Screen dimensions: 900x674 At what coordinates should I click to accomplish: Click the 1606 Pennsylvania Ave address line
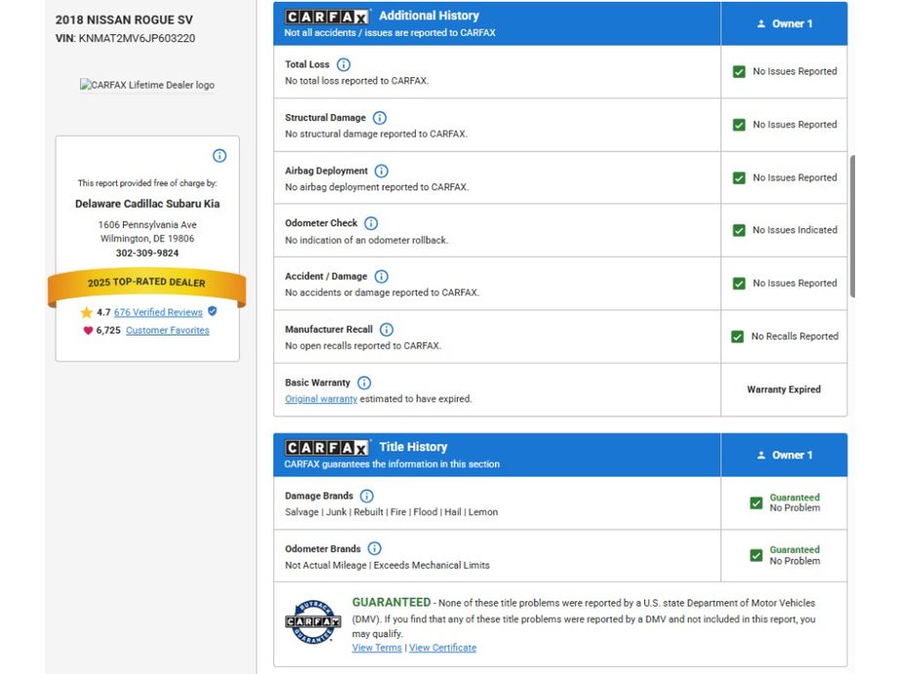pyautogui.click(x=147, y=225)
